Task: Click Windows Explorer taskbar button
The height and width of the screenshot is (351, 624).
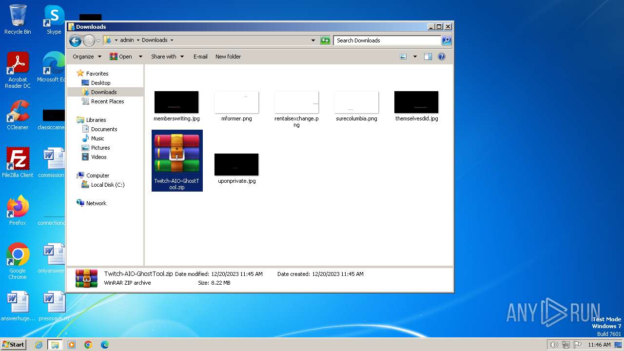Action: pyautogui.click(x=55, y=345)
